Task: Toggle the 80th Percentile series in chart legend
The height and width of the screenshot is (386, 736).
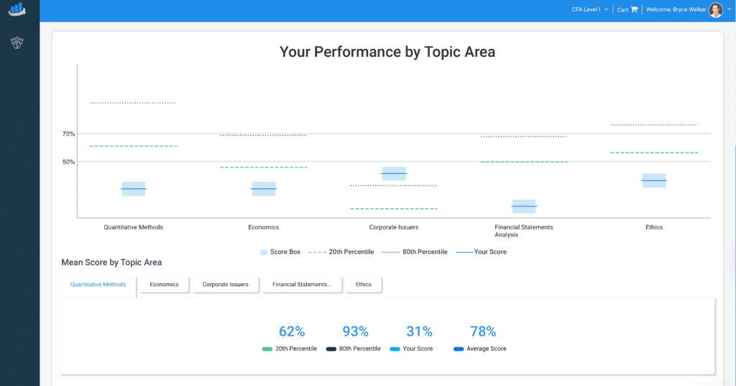Action: point(415,252)
